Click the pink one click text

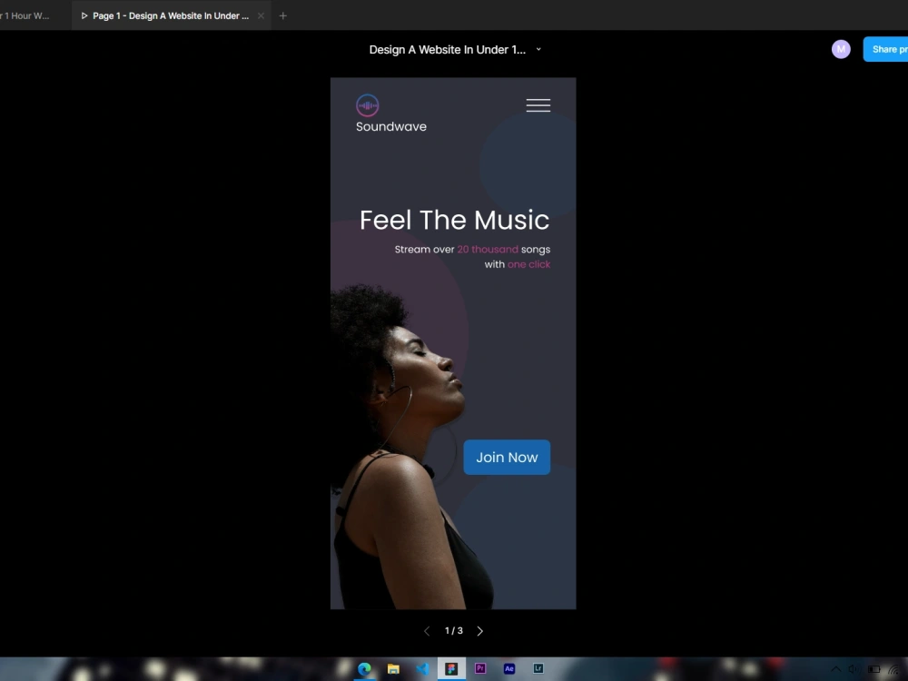[x=528, y=264]
